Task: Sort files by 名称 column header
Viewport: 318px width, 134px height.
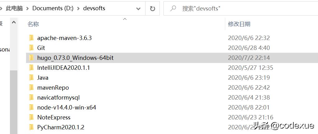Action: 33,24
